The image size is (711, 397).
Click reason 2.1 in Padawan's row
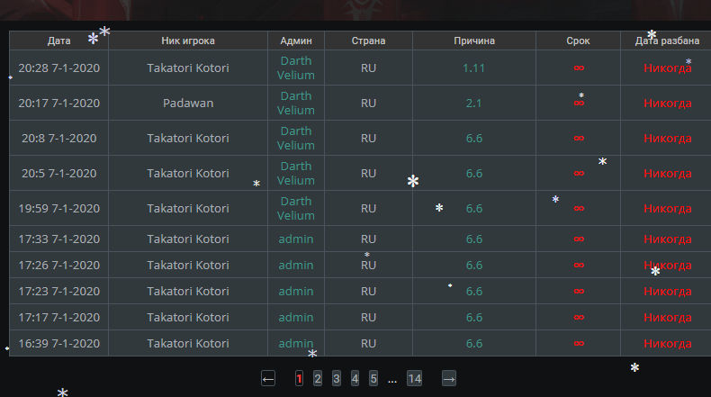point(474,103)
